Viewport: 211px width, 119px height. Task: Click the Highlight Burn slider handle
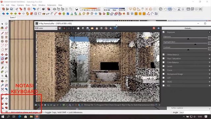195,44
